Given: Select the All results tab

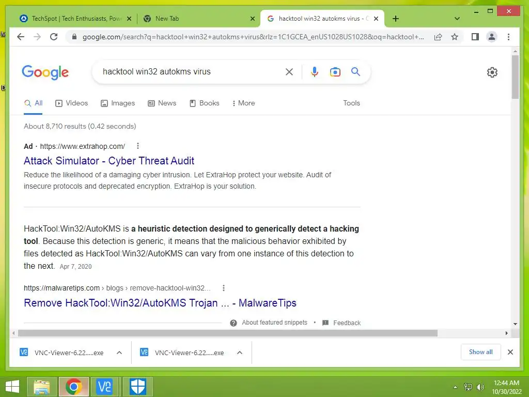Looking at the screenshot, I should (x=33, y=103).
